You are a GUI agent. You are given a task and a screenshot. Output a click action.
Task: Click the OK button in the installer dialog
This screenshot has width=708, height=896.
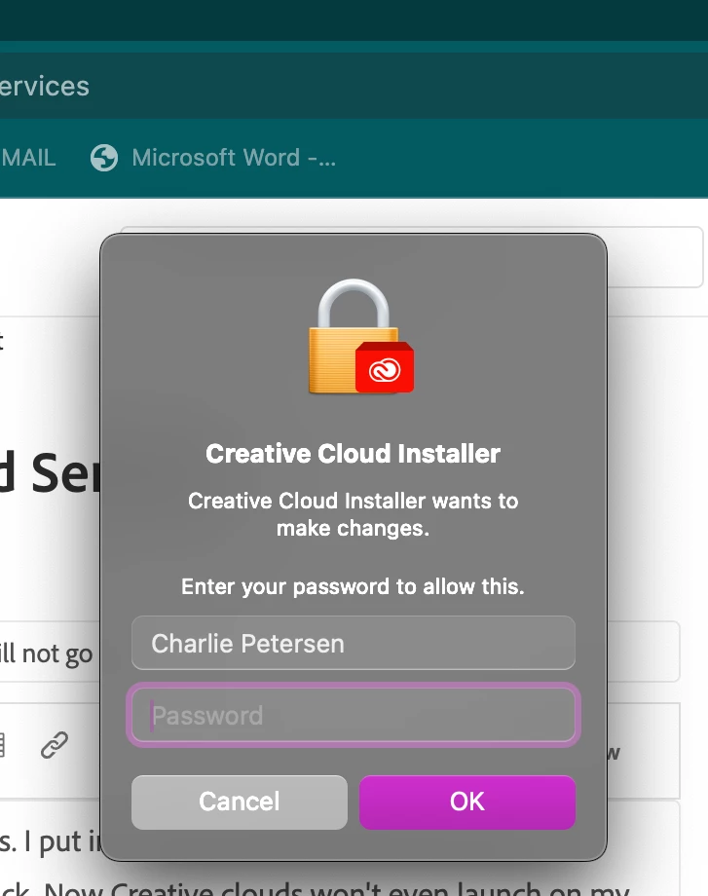pos(466,802)
